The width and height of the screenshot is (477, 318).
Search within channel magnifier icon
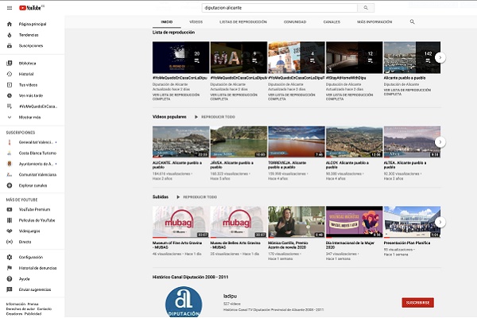[412, 21]
